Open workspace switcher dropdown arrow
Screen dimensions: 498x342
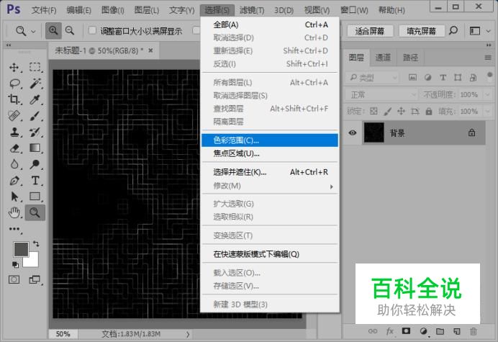point(489,31)
